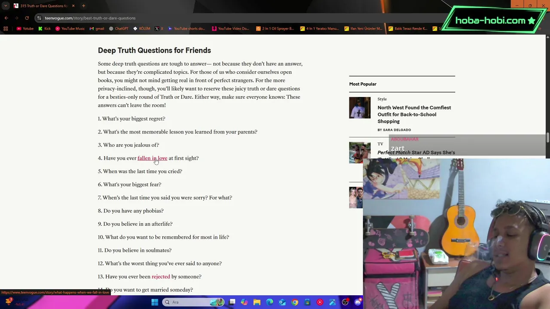
Task: Follow the 'fallen in love' link
Action: click(152, 158)
